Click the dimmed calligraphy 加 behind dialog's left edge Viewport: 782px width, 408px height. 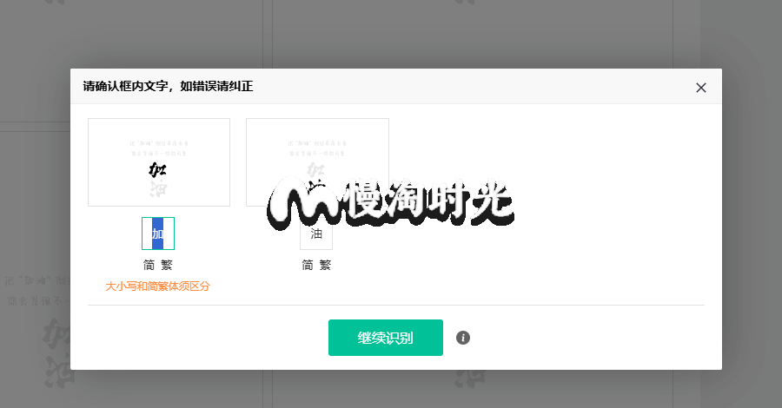pyautogui.click(x=56, y=332)
